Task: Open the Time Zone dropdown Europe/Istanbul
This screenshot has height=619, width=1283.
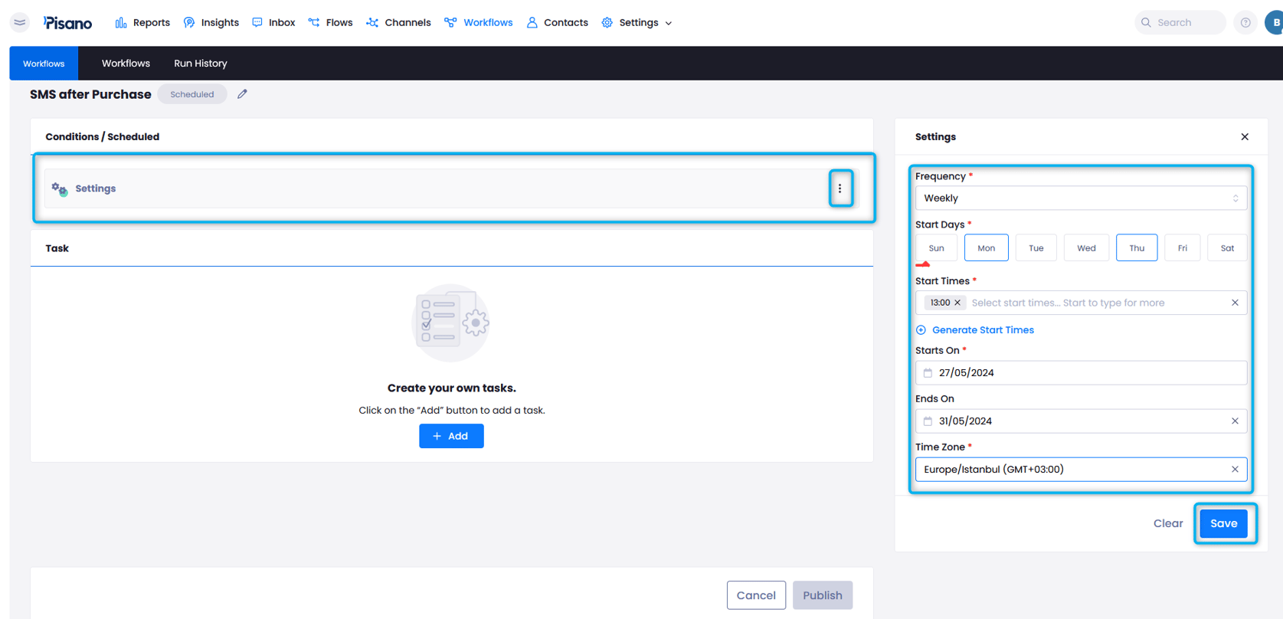Action: 1081,470
